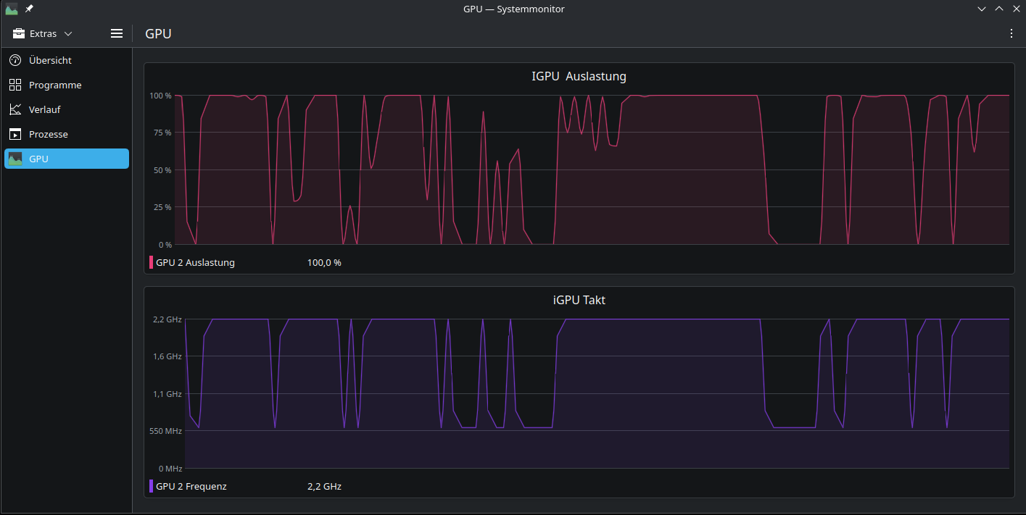
Task: Click the Prozesse window icon in sidebar
Action: coord(15,134)
